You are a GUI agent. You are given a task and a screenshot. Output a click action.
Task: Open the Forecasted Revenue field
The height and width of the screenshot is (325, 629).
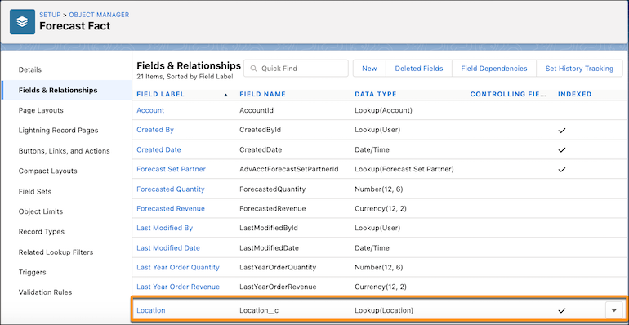[171, 209]
